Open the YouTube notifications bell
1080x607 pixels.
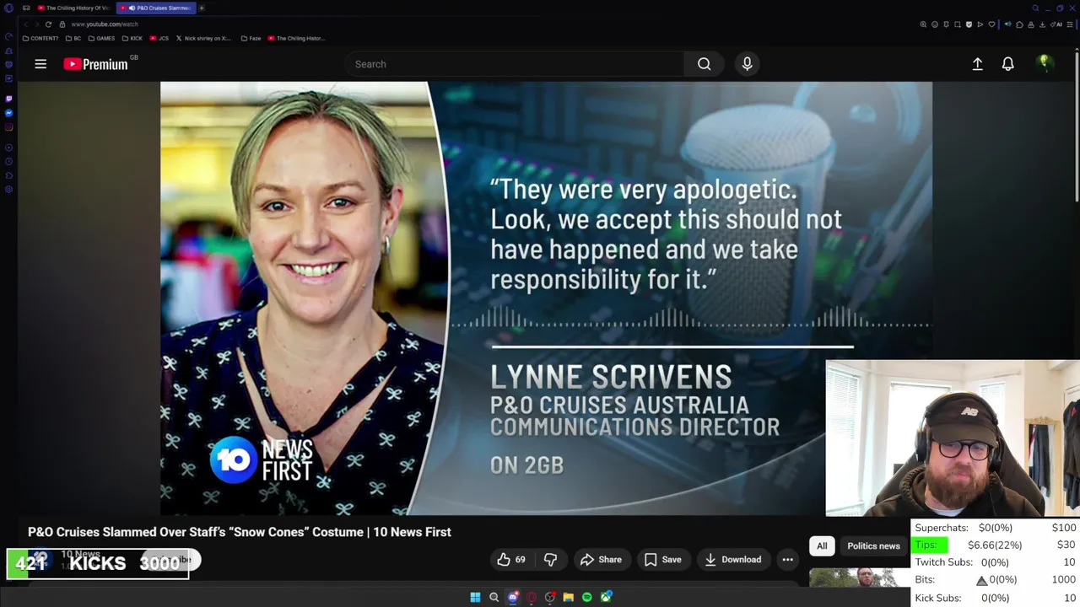[x=1007, y=64]
